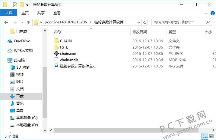Click the 搜索 search input field
Image resolution: width=216 pixels, height=140 pixels.
point(179,22)
